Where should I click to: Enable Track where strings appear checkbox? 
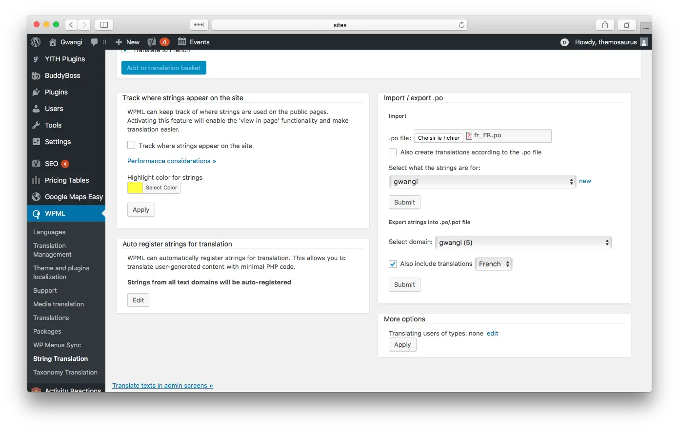[x=131, y=145]
